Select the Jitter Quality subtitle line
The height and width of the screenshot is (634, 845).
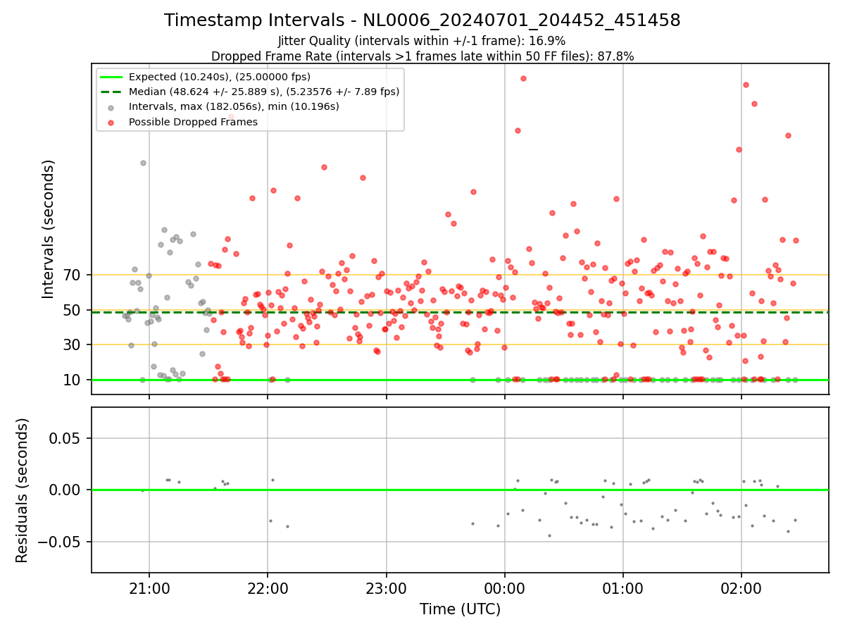422,41
